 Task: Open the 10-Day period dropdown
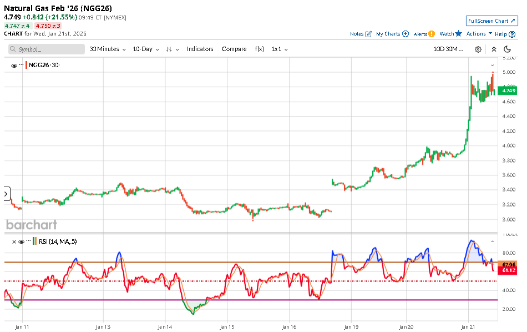click(x=146, y=49)
